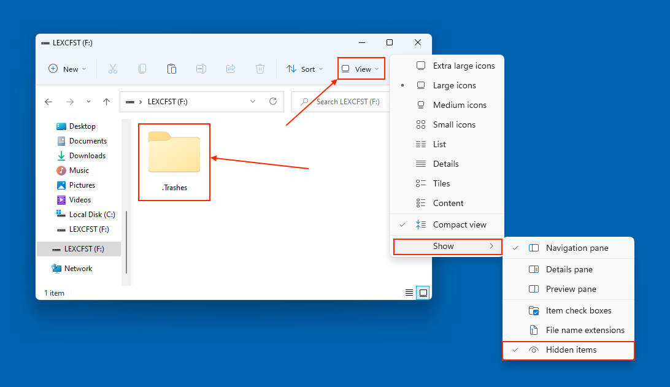Click the Cut scissors icon in toolbar
Screen dimensions: 670x387
113,69
